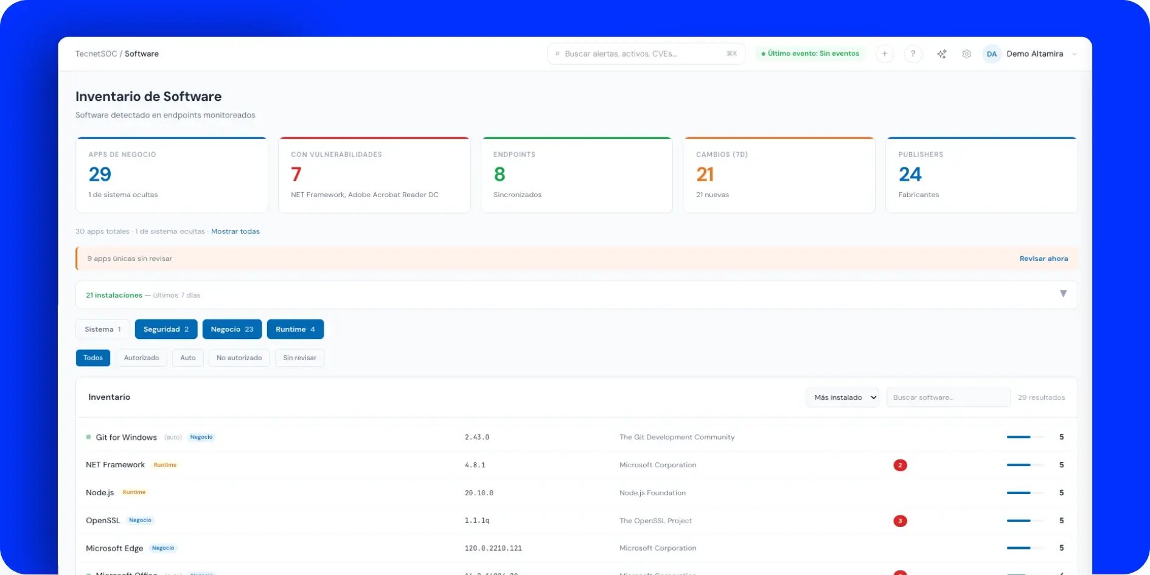Click the red vulnerability badge for OpenSSL
Screen dimensions: 1150x575
[900, 521]
